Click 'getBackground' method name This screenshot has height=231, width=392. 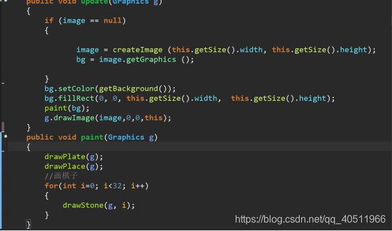[129, 89]
